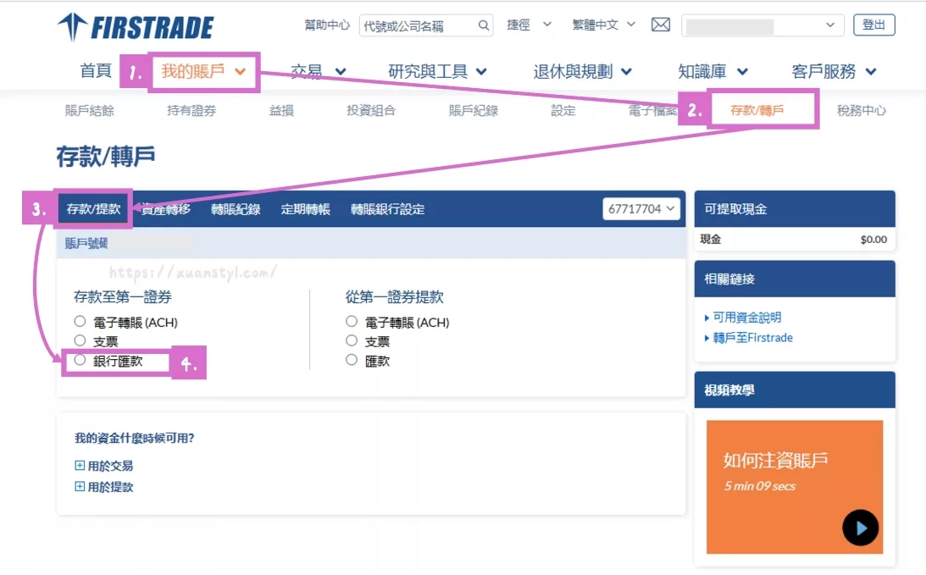
Task: Expand the 用於交易 plus icon
Action: pos(80,465)
